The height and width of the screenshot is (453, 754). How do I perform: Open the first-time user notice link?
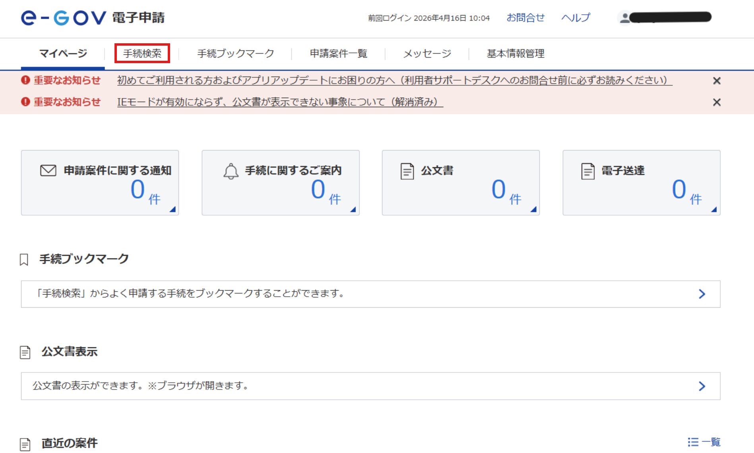(x=394, y=81)
